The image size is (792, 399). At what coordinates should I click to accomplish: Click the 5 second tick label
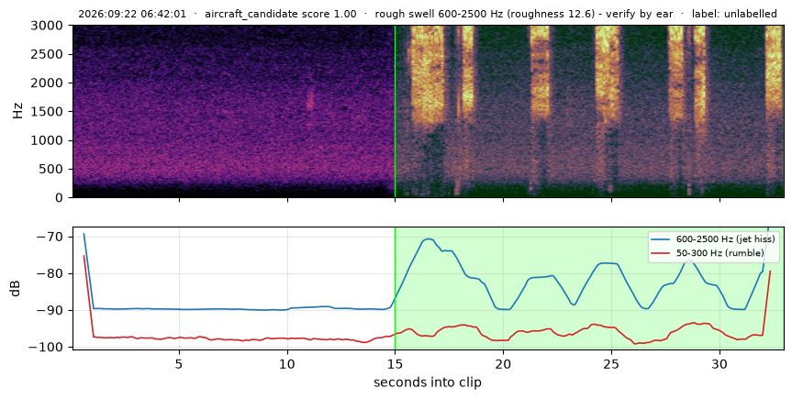(179, 363)
